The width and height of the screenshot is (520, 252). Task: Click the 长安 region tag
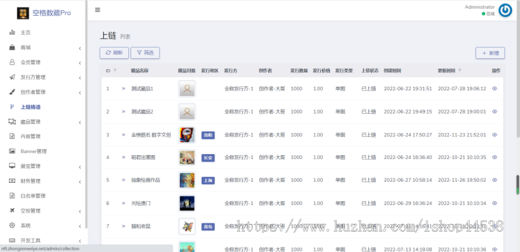coord(208,158)
